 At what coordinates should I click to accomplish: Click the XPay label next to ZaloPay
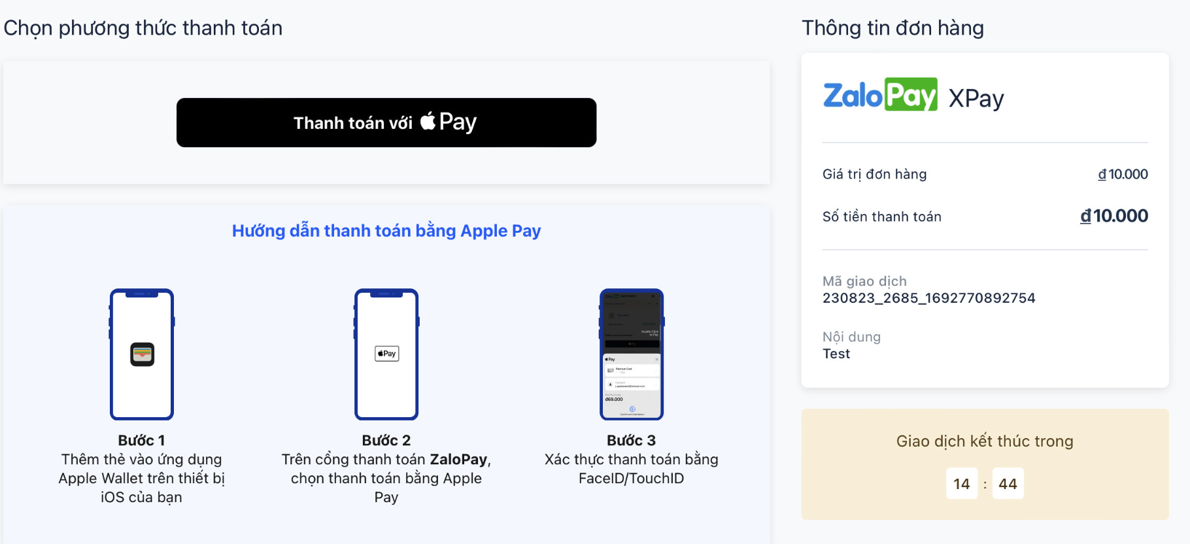[x=976, y=98]
